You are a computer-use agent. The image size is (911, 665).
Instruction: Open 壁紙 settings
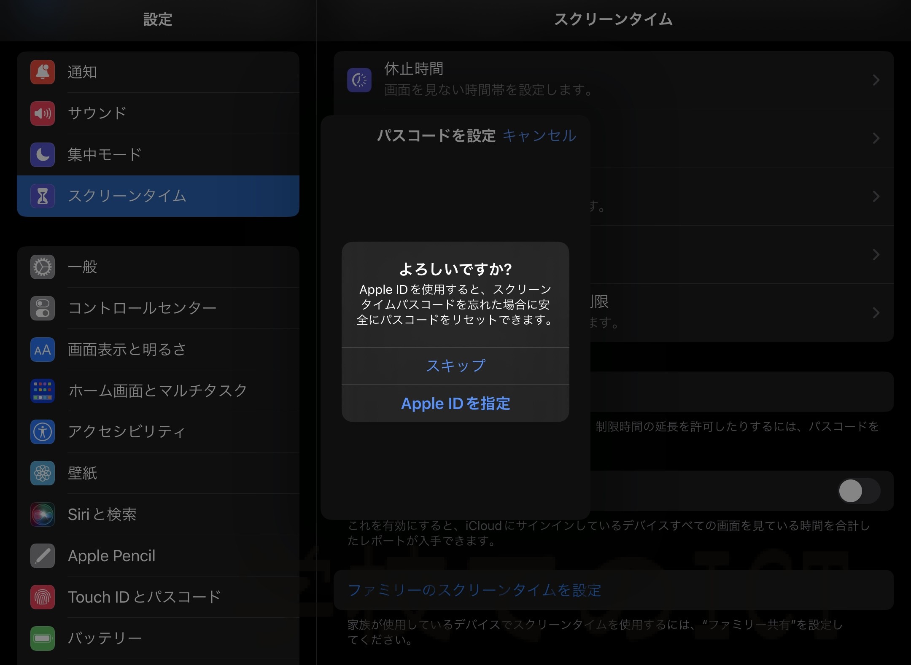[x=158, y=473]
